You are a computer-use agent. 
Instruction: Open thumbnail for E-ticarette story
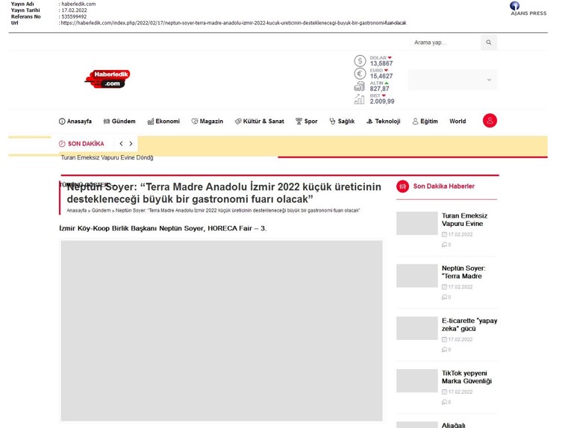[x=417, y=328]
